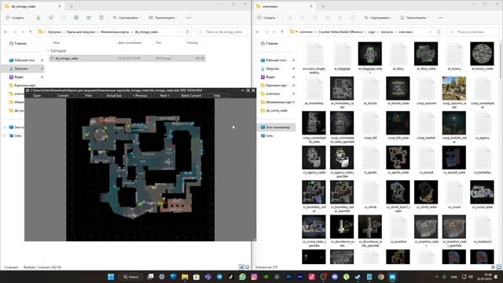Navigate back in the de_mirage_radar window
This screenshot has width=503, height=283.
(6, 31)
